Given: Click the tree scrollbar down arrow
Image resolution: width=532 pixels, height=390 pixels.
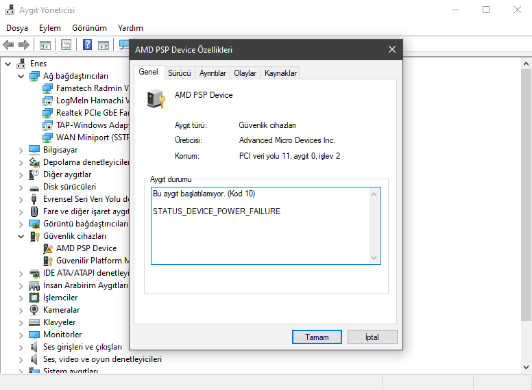Looking at the screenshot, I should click(527, 367).
